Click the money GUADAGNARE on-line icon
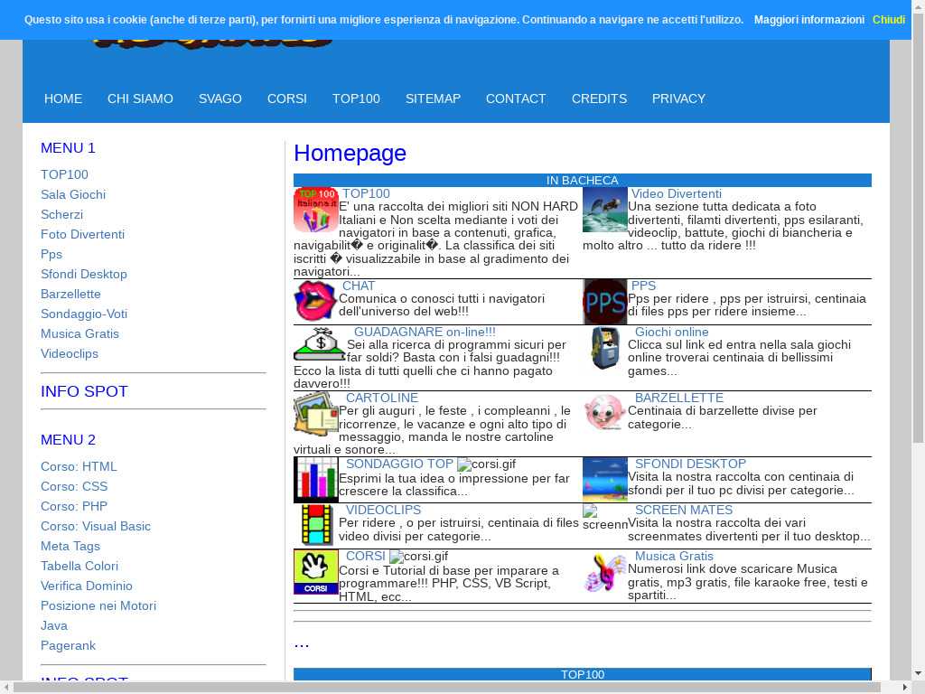The image size is (925, 694). click(319, 344)
